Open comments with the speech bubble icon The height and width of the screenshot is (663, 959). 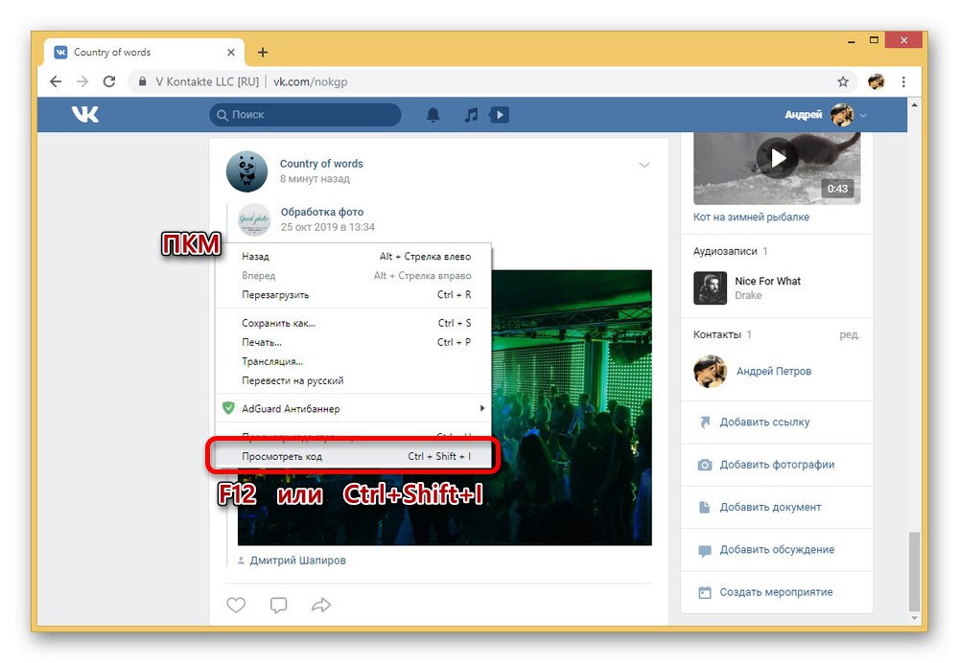(278, 605)
